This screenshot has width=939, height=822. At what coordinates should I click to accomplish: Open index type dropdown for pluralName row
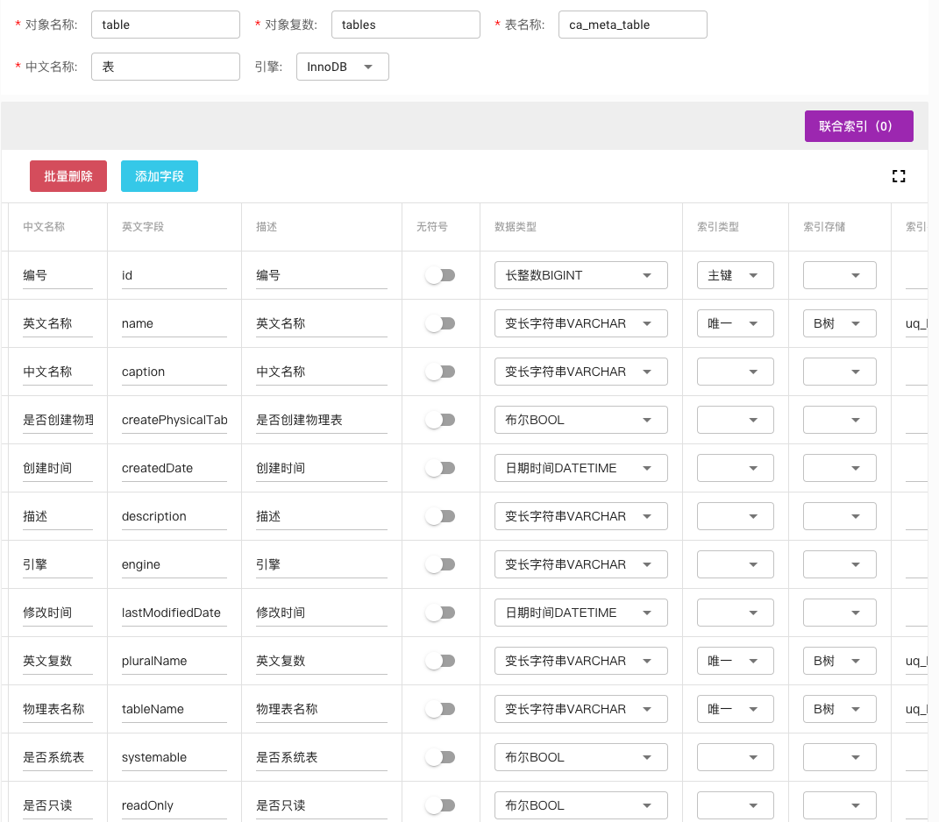(x=736, y=661)
